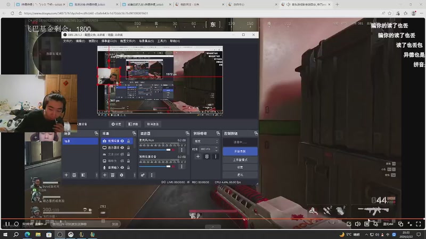This screenshot has width=426, height=239.
Task: Hide the 显示器采集 source eye toggle
Action: coord(122,148)
